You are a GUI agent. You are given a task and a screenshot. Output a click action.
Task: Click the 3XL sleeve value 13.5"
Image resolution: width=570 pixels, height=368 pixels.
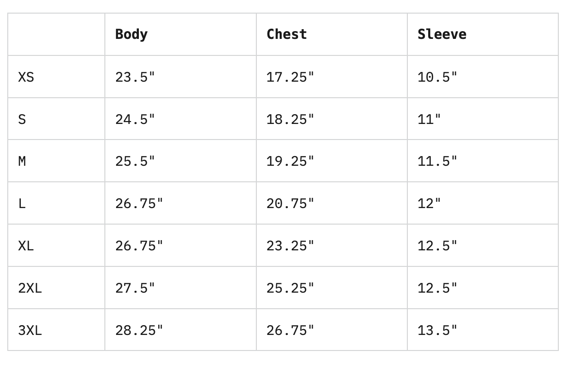437,331
